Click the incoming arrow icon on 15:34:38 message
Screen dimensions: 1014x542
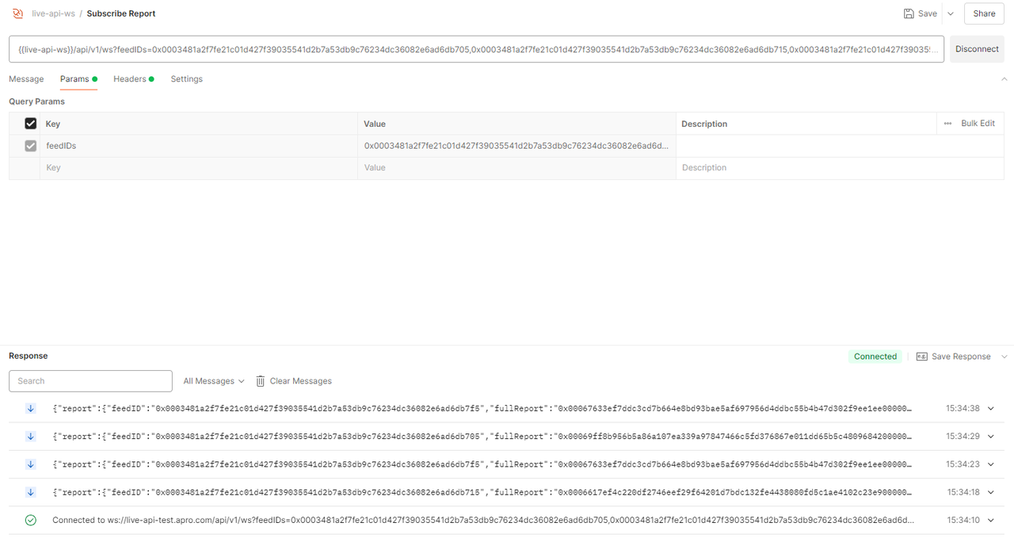(x=31, y=409)
